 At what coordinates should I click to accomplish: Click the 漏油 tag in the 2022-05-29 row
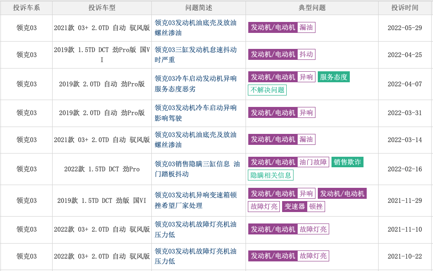coord(306,27)
